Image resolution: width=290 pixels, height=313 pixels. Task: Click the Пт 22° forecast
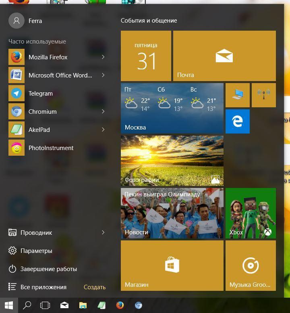tap(137, 99)
